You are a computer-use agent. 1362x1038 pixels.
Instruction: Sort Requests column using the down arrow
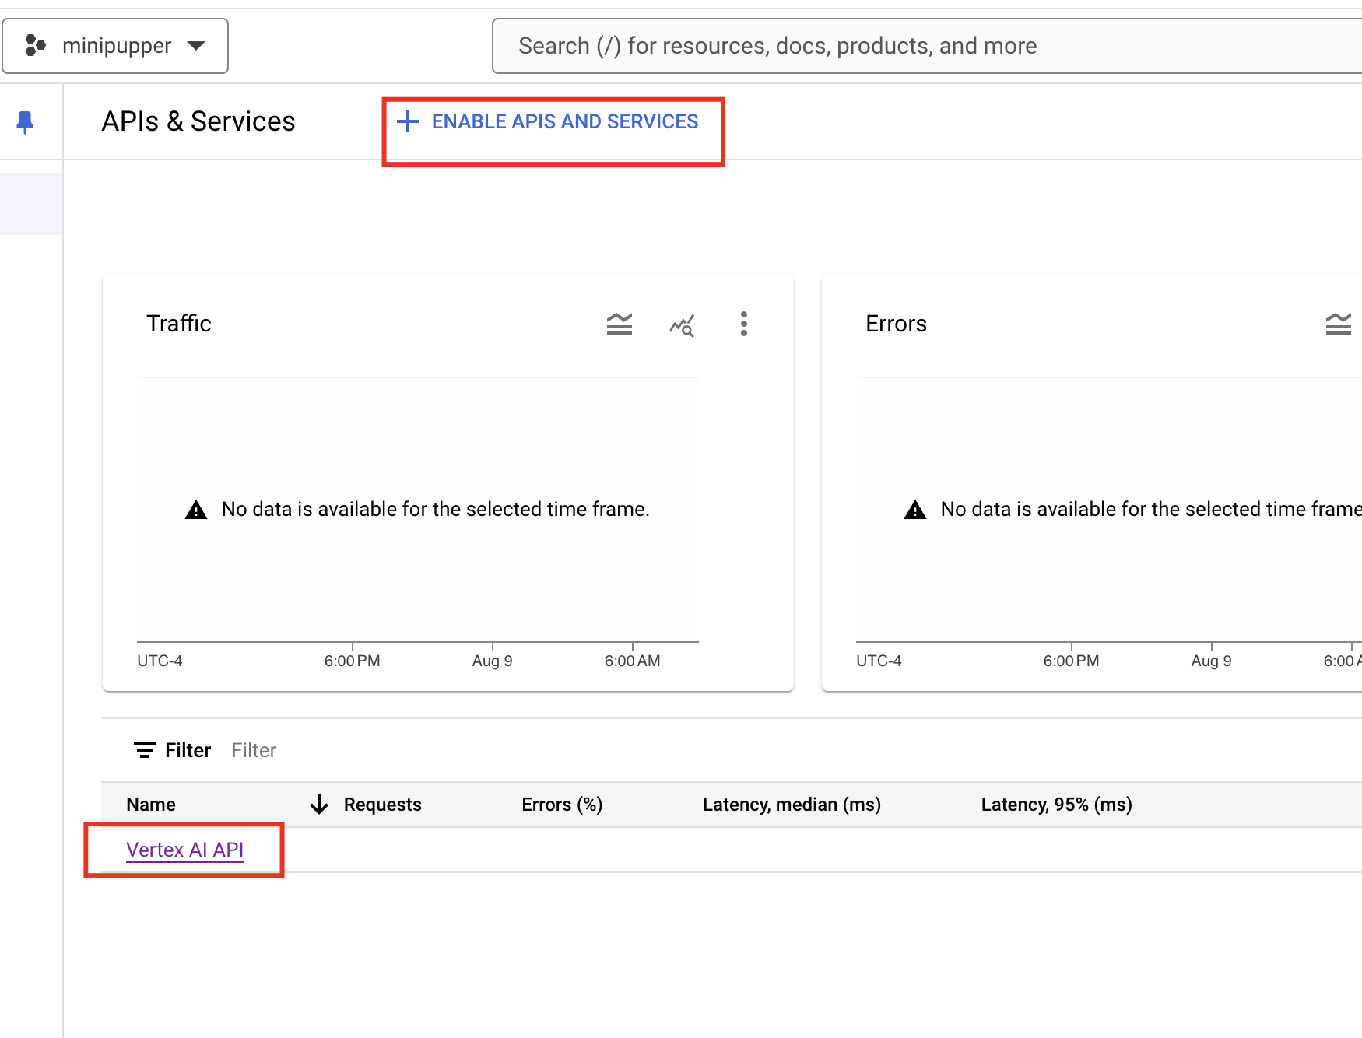click(x=319, y=804)
